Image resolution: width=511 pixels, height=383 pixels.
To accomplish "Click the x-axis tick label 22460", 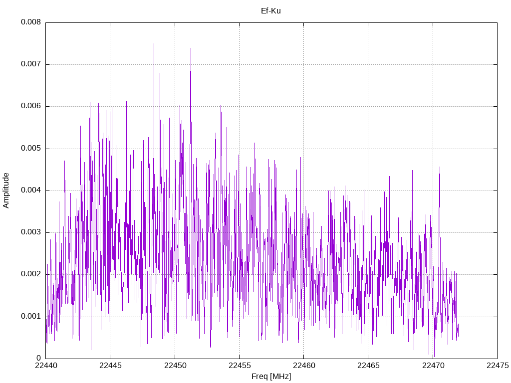I will click(304, 366).
